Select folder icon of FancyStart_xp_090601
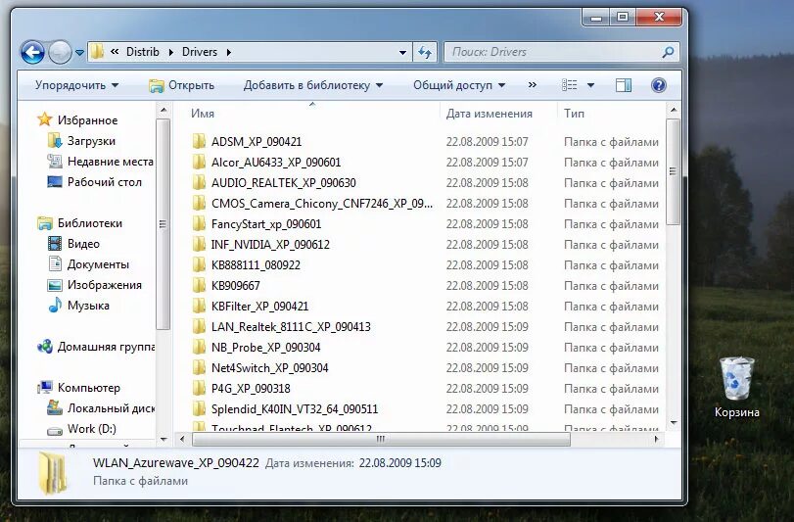794x522 pixels. coord(199,224)
